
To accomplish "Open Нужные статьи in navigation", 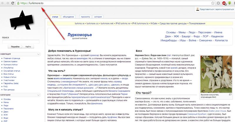I will (x=11, y=65).
